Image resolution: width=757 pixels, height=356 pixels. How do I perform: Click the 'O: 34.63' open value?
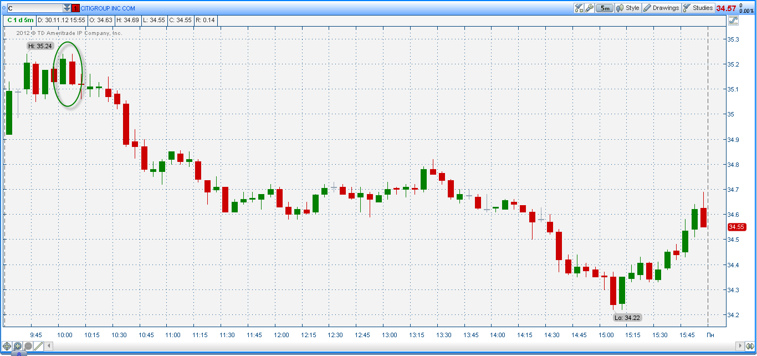[x=101, y=20]
